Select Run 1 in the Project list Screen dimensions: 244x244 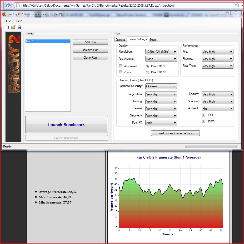pos(48,41)
